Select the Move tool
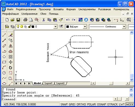Screen dimensions: 135x107 click(x=11, y=62)
